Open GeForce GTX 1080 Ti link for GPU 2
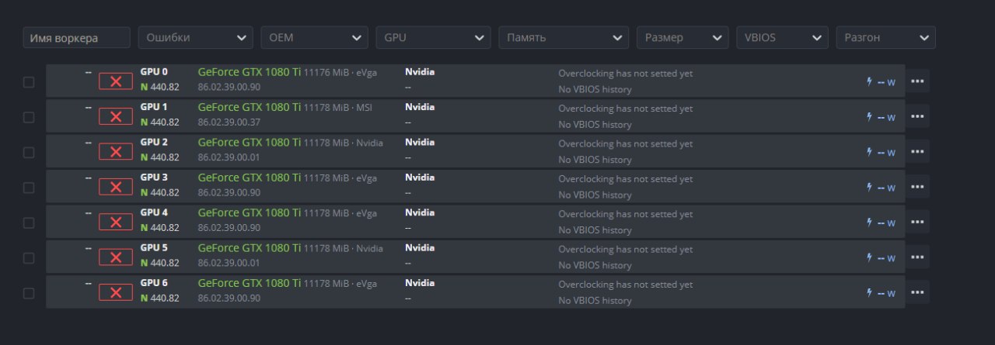 (250, 143)
